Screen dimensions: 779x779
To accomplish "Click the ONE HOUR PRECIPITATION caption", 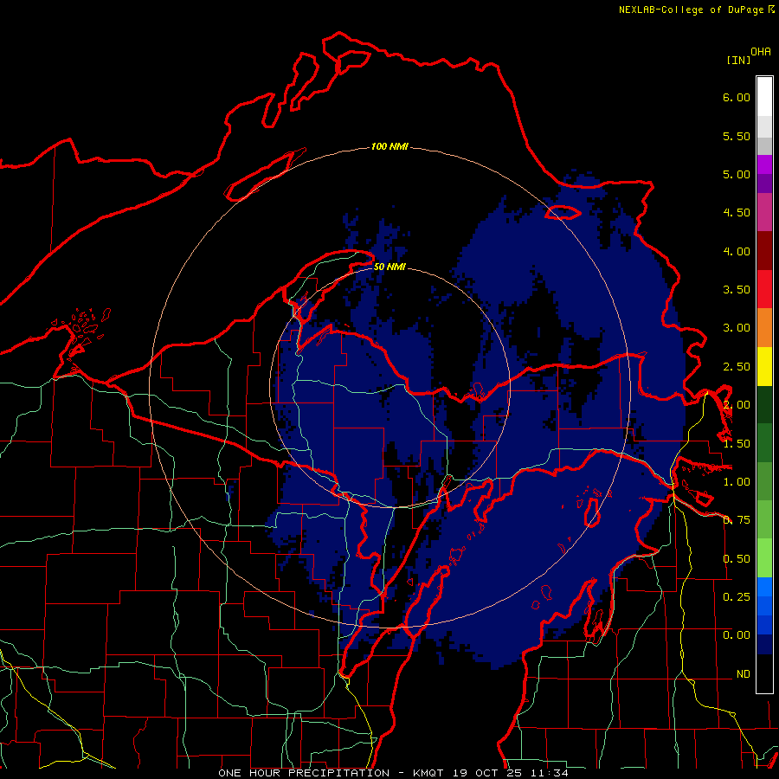I will pos(304,773).
